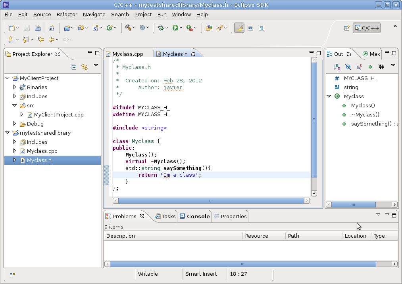
Task: Open Project Explorer view menu triangle
Action: [x=96, y=65]
